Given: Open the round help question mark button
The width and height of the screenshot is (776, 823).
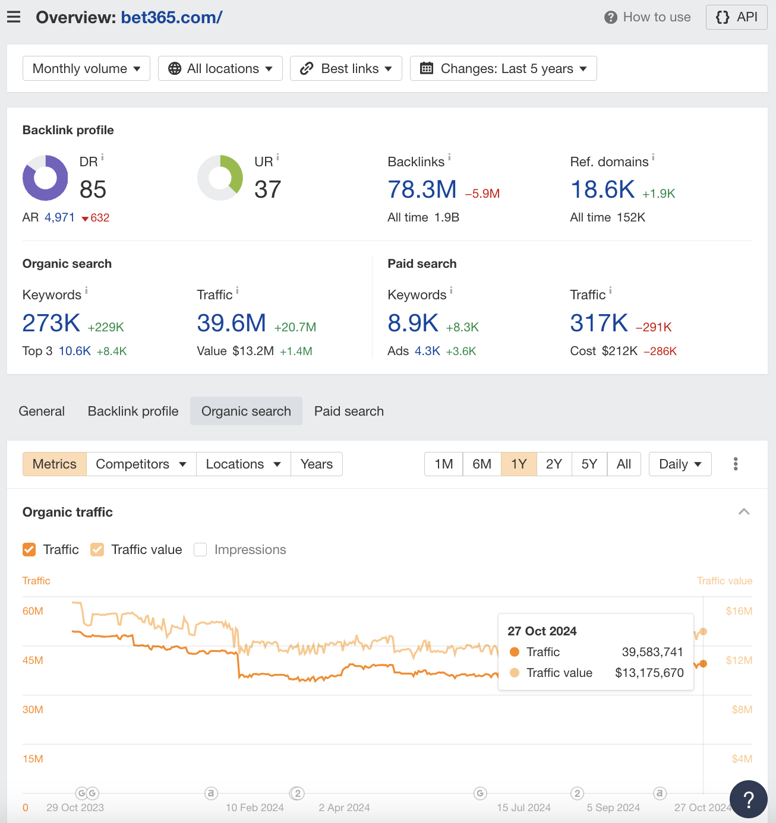Looking at the screenshot, I should point(748,799).
